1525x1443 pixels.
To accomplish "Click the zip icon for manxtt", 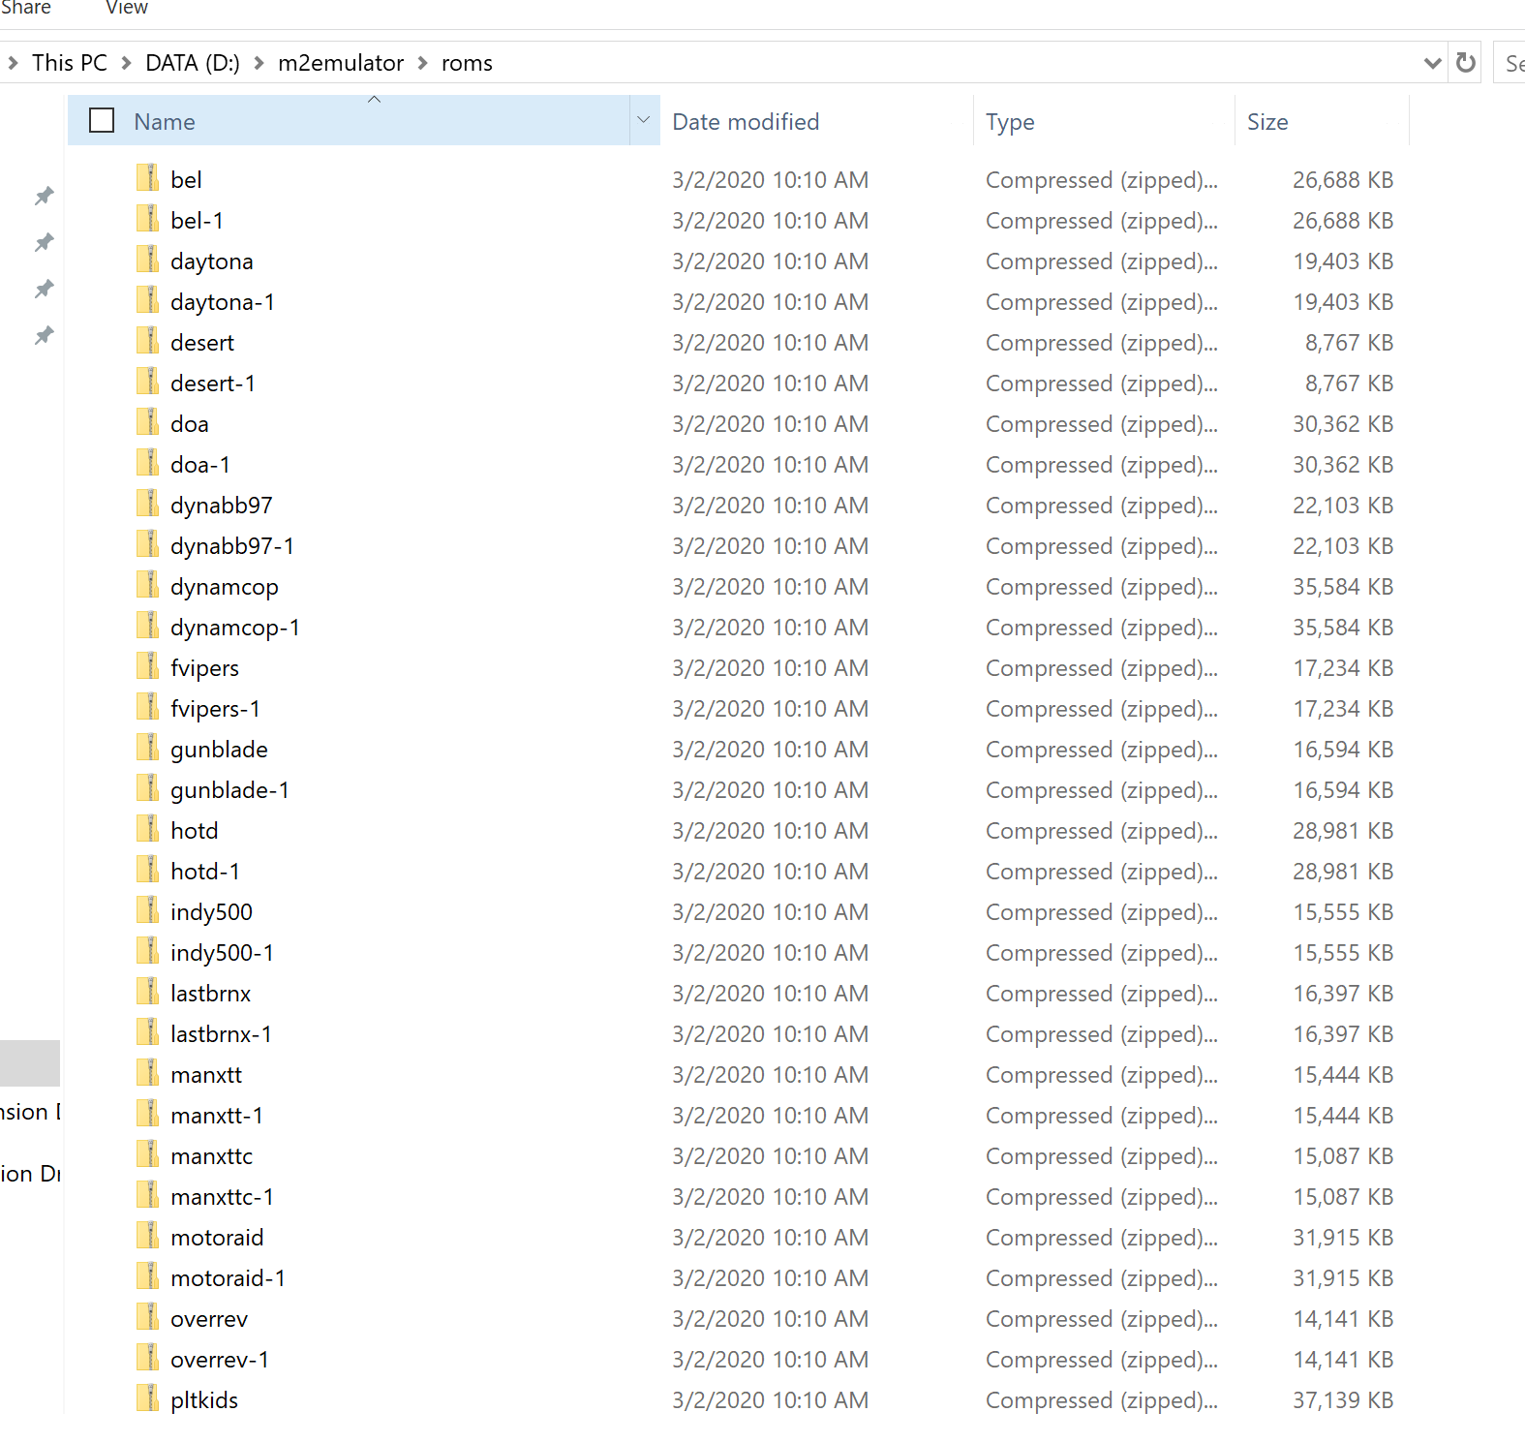I will pyautogui.click(x=147, y=1073).
